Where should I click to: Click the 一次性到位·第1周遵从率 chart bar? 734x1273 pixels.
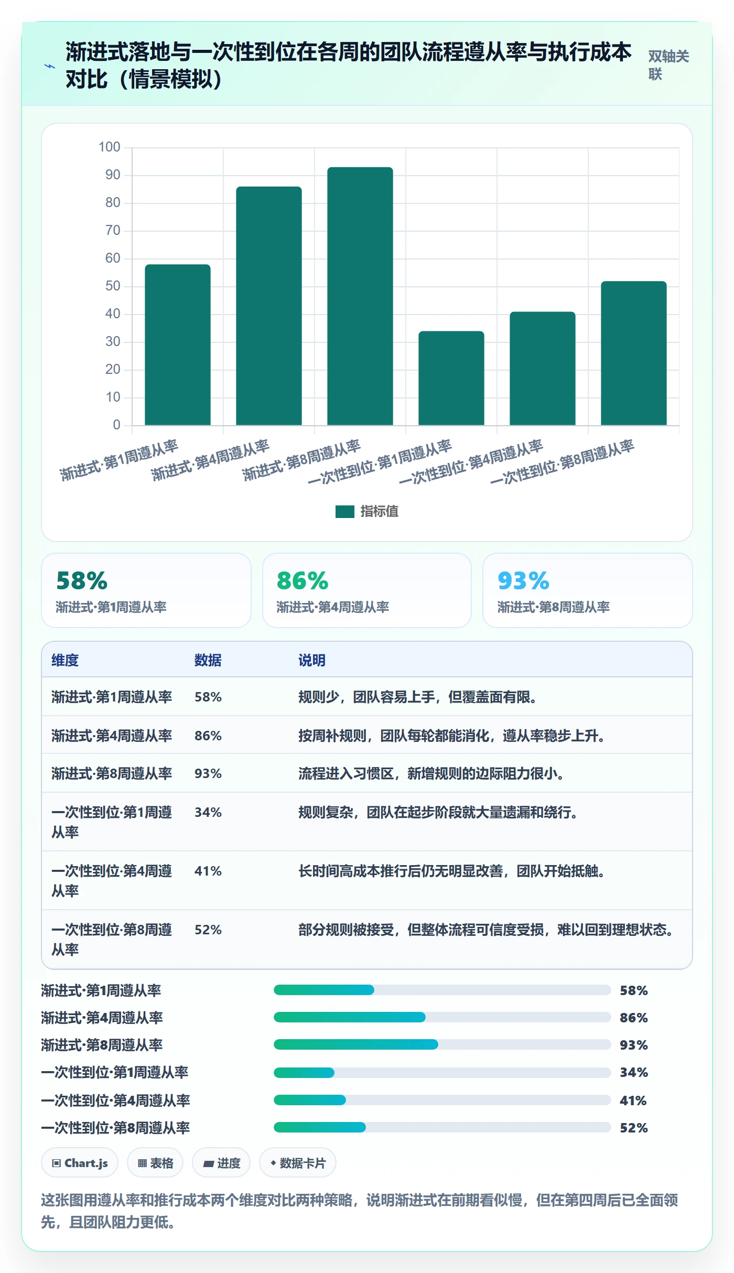451,378
